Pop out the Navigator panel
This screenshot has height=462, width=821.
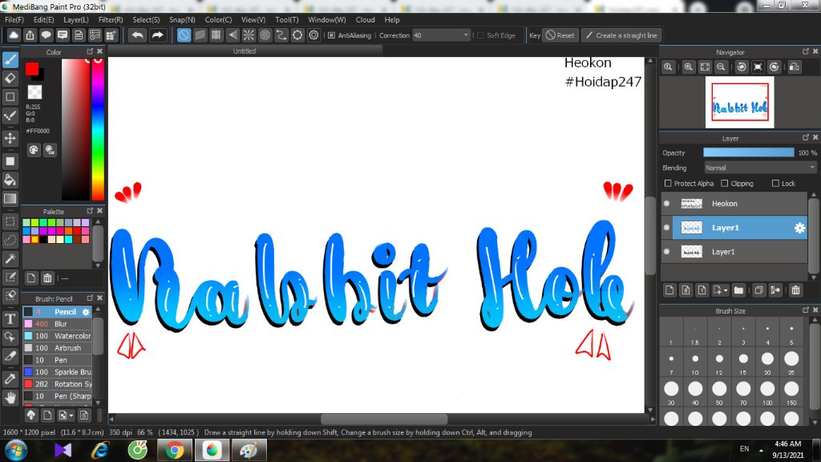point(806,51)
